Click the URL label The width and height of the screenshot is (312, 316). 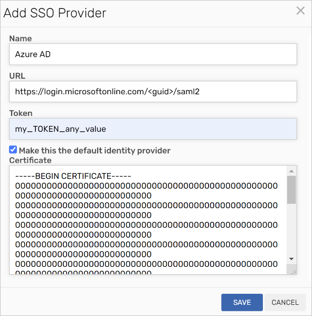pyautogui.click(x=17, y=76)
